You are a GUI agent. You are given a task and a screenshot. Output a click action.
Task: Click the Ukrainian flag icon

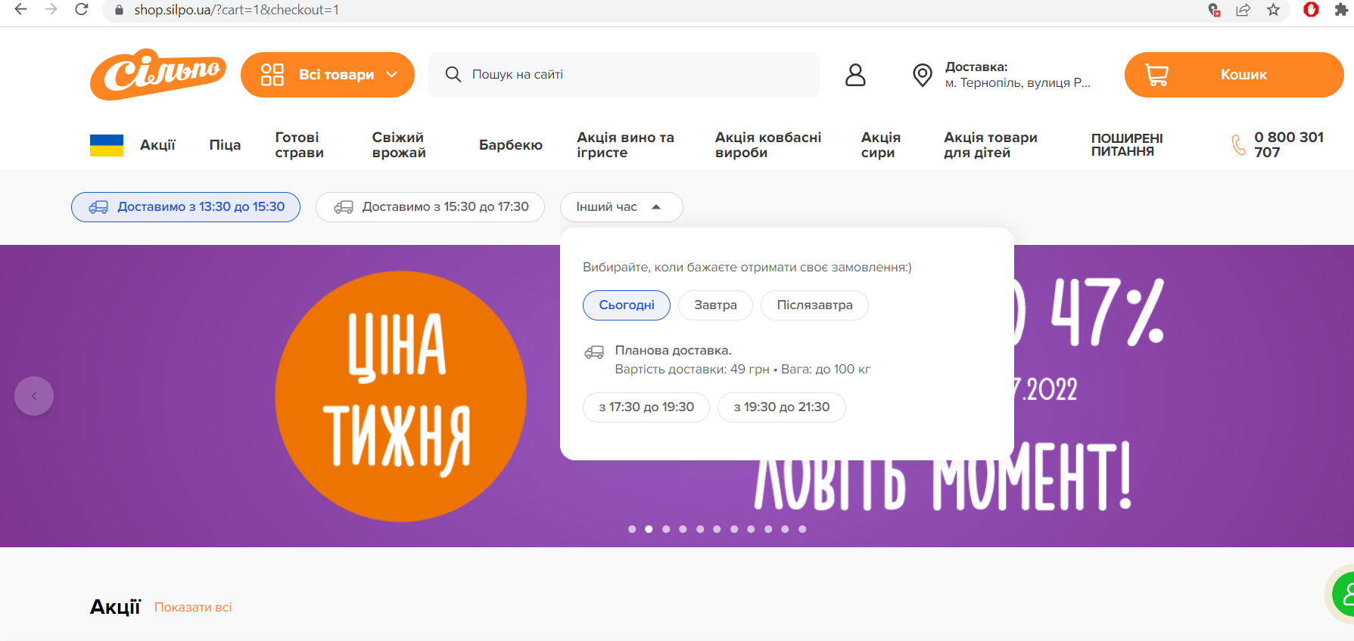pyautogui.click(x=107, y=145)
